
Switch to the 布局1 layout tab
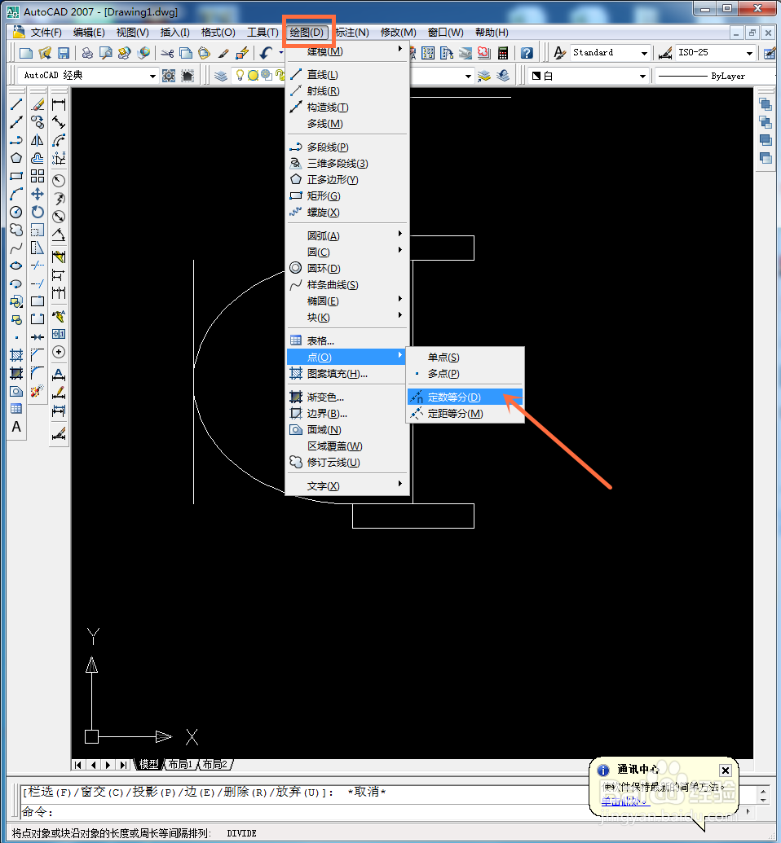tap(181, 764)
